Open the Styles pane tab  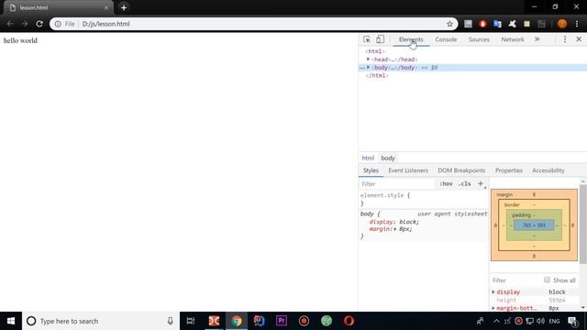click(371, 170)
